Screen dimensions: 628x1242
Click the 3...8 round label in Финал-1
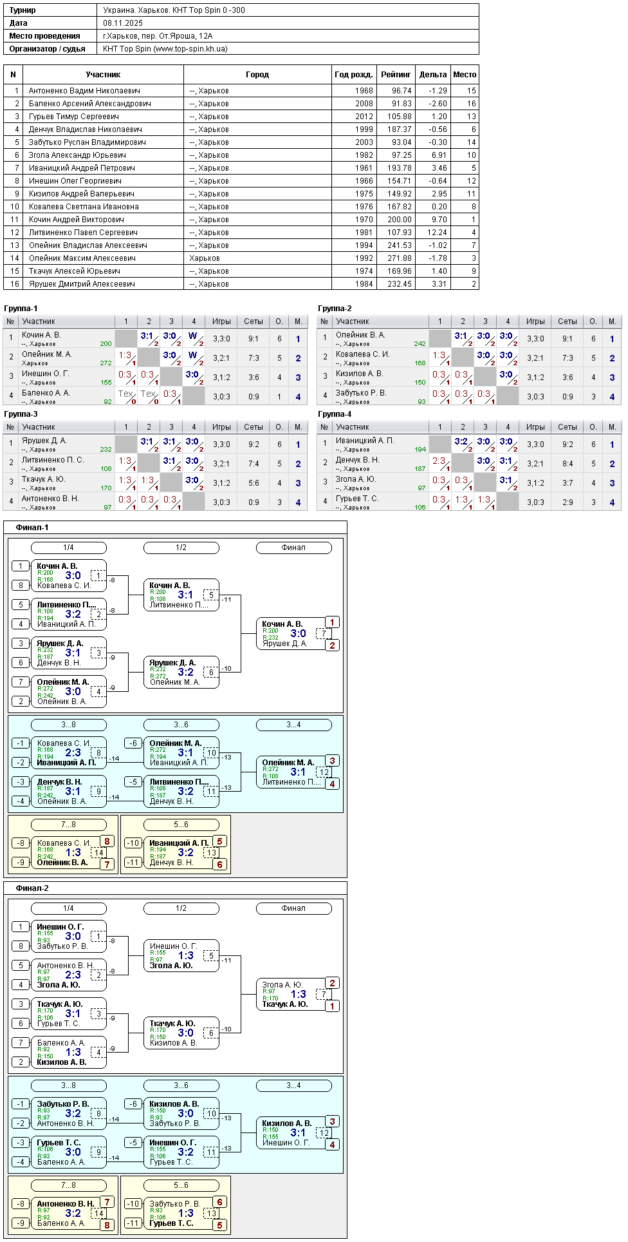point(68,725)
